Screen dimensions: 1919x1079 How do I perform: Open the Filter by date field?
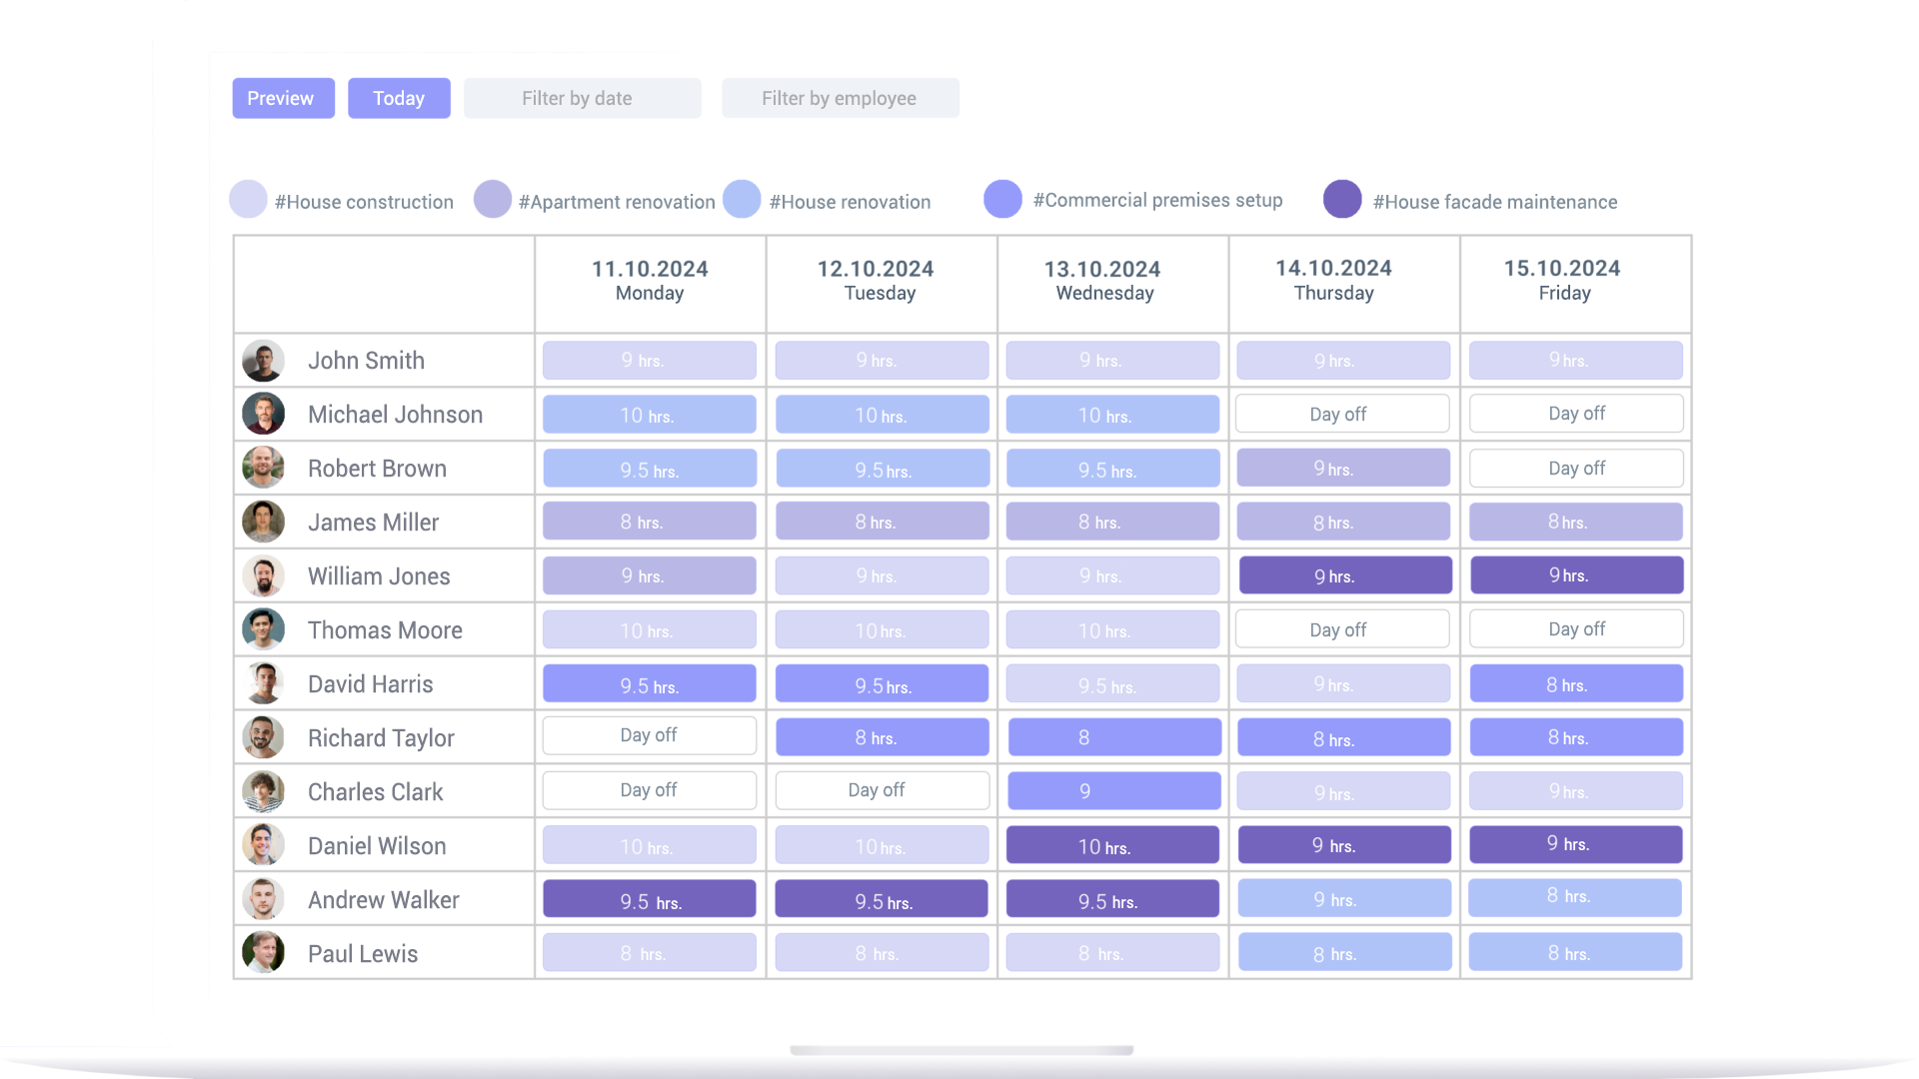tap(582, 98)
